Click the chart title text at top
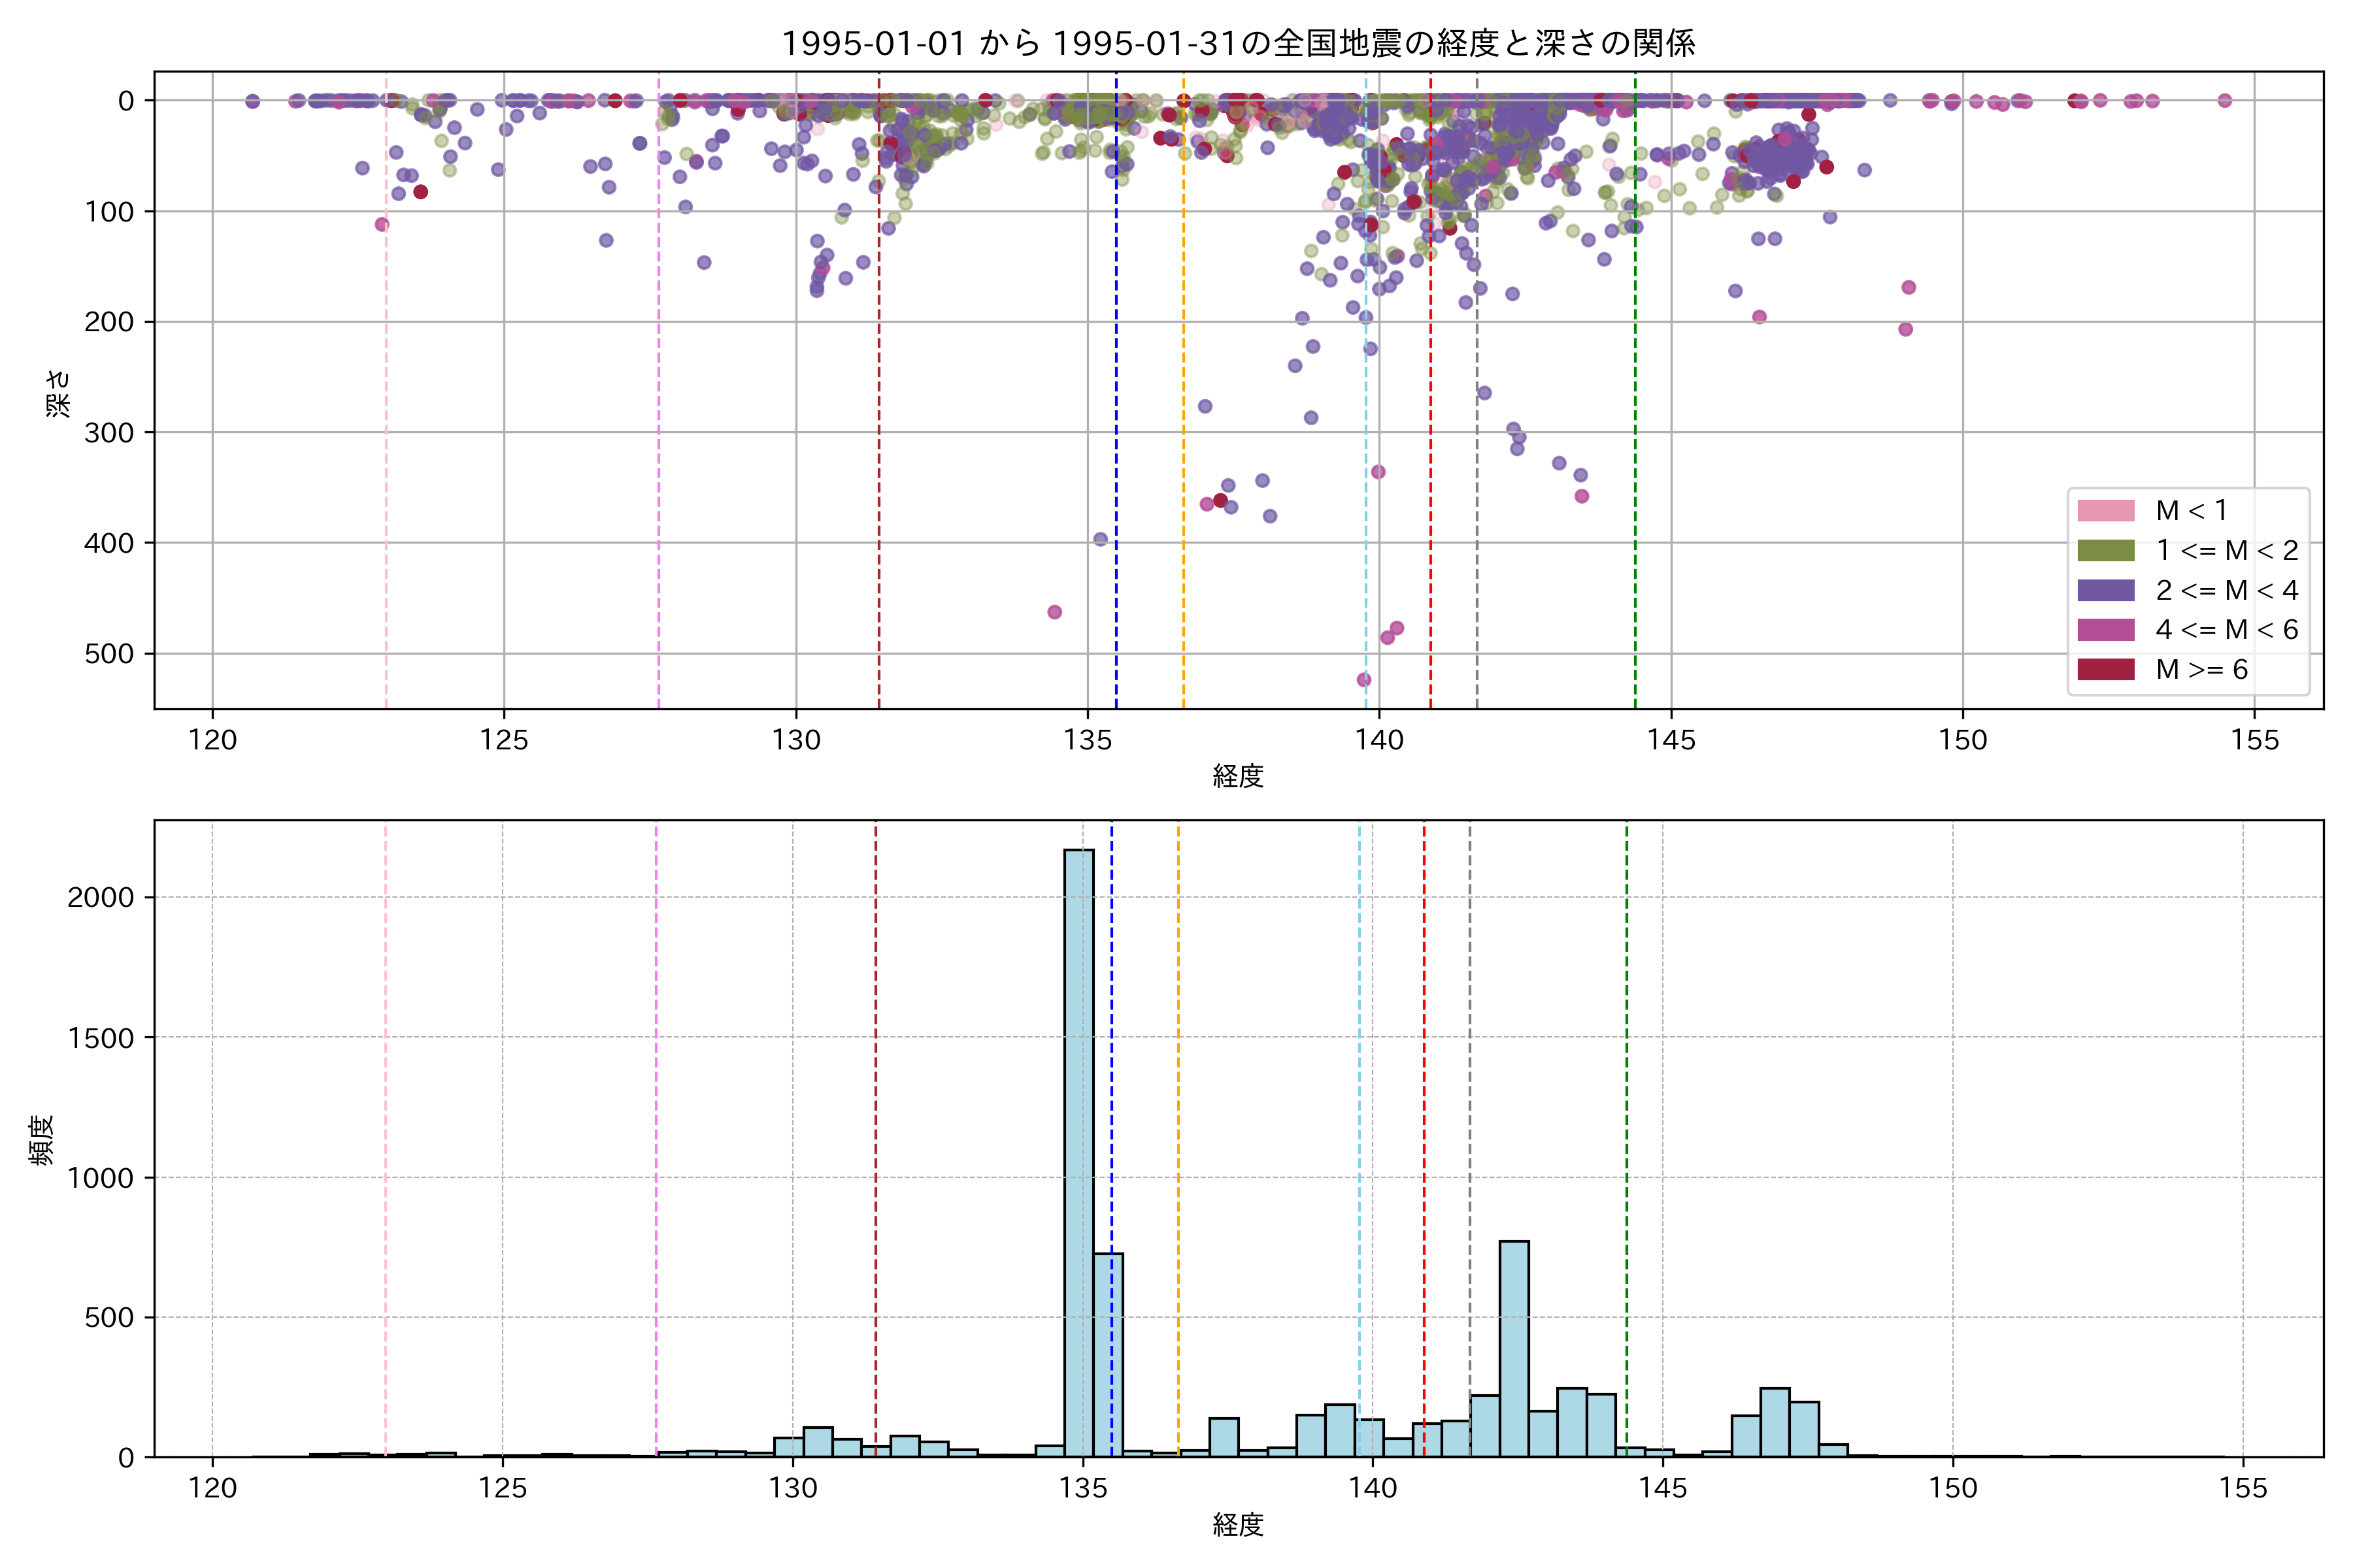This screenshot has width=2353, height=1568. [1237, 43]
